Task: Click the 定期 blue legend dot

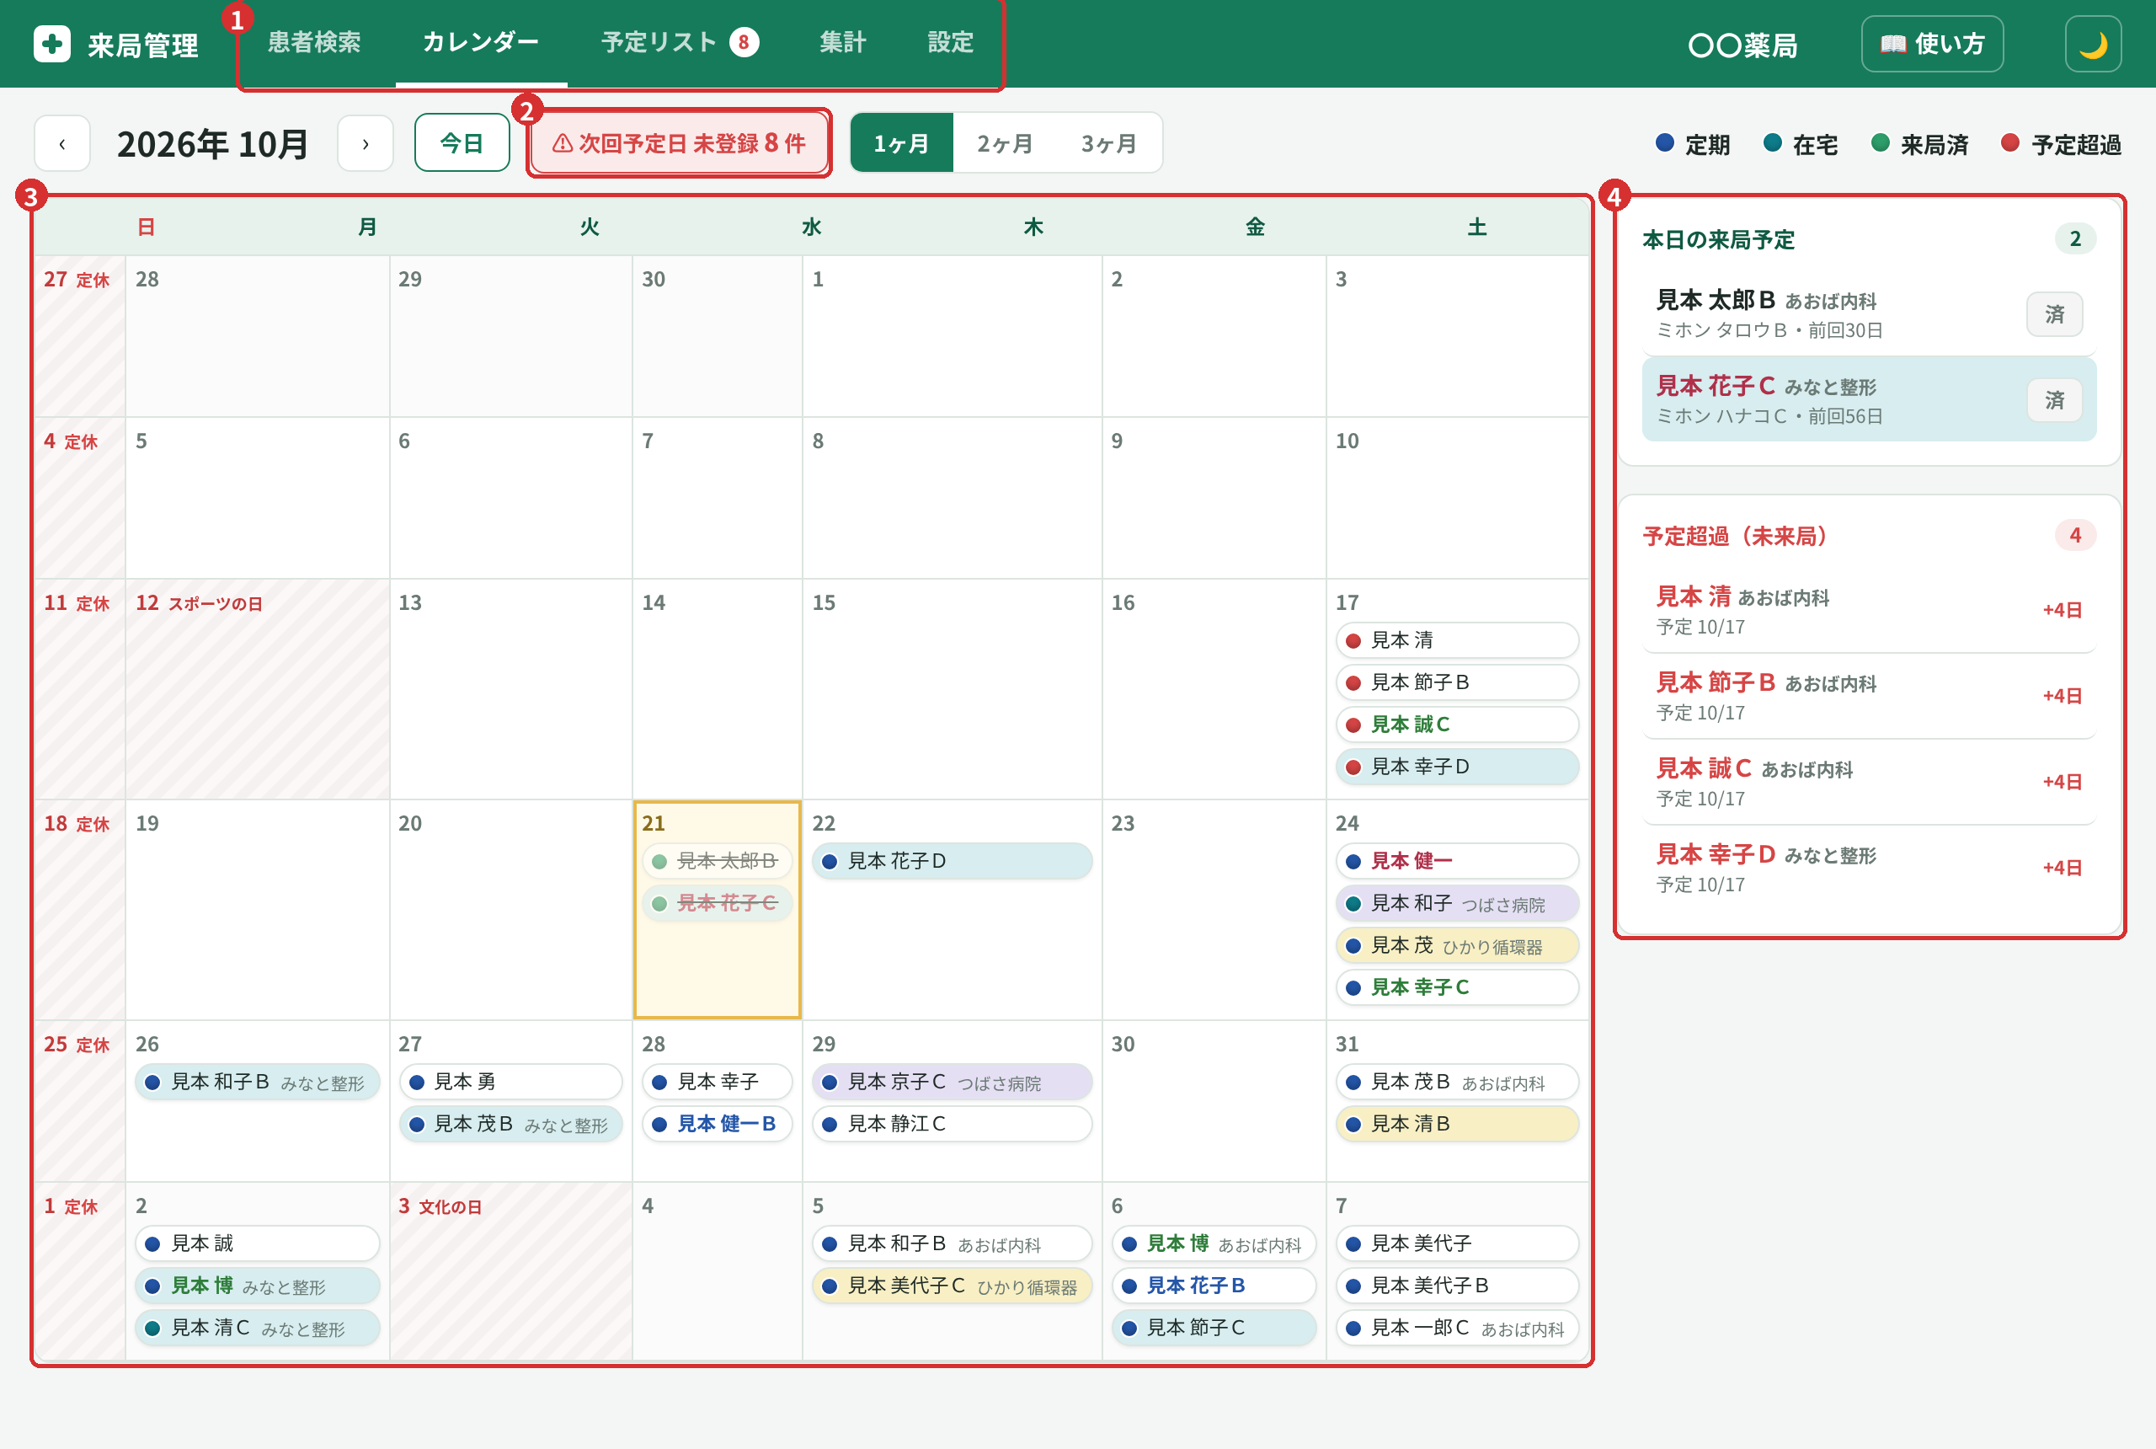Action: click(1664, 143)
